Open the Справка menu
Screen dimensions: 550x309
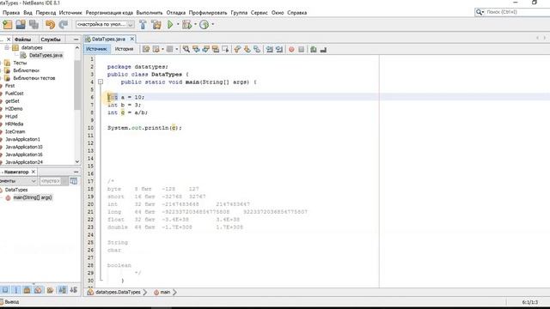[297, 13]
